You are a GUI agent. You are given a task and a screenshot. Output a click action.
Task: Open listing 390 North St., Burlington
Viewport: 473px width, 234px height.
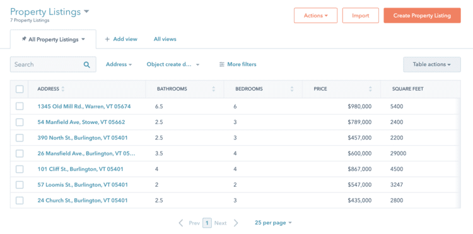click(x=83, y=138)
